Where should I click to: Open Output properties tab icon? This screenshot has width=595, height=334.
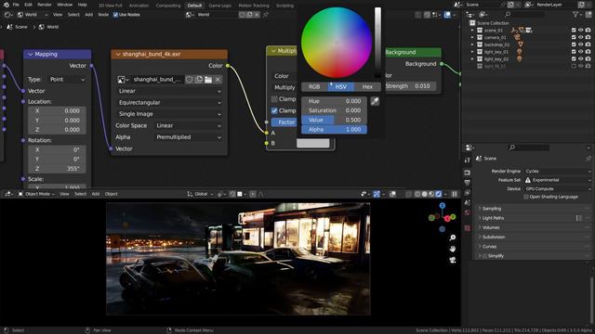point(467,183)
